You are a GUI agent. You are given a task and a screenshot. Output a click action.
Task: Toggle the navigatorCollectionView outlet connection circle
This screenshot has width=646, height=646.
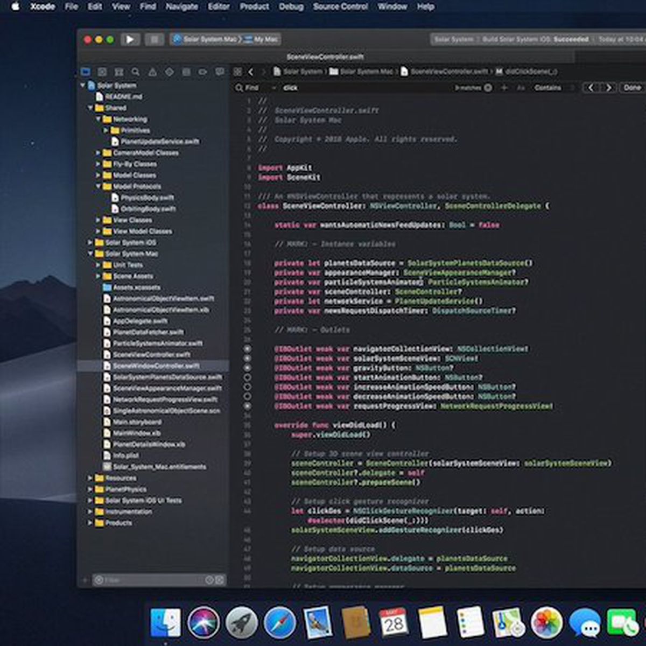click(248, 349)
